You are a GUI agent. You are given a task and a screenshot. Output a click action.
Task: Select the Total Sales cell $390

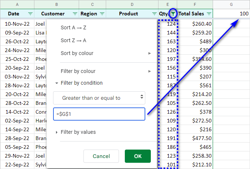click(195, 68)
